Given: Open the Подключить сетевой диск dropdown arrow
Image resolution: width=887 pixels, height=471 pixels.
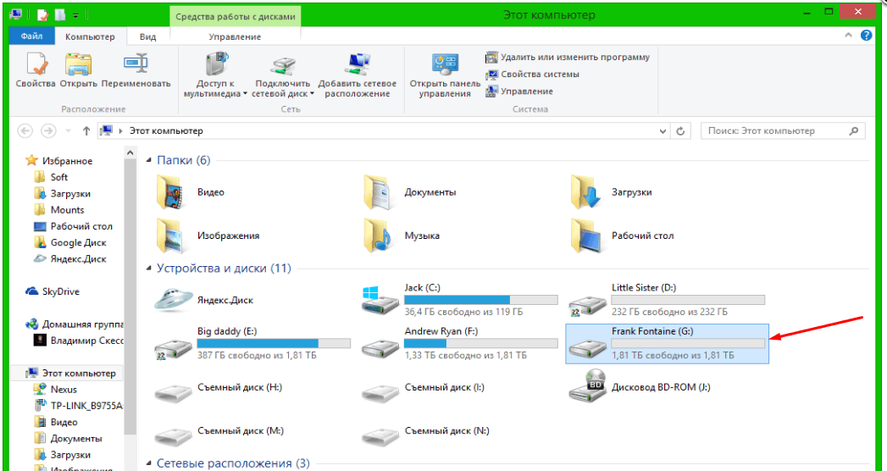Looking at the screenshot, I should coord(313,94).
